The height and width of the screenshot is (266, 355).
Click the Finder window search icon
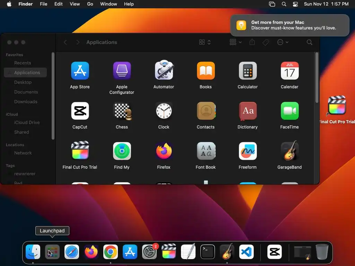pyautogui.click(x=310, y=42)
